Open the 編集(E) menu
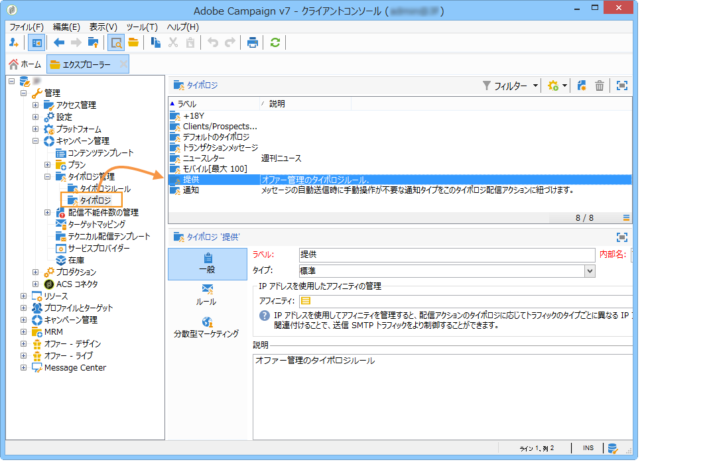This screenshot has height=470, width=709. [66, 27]
